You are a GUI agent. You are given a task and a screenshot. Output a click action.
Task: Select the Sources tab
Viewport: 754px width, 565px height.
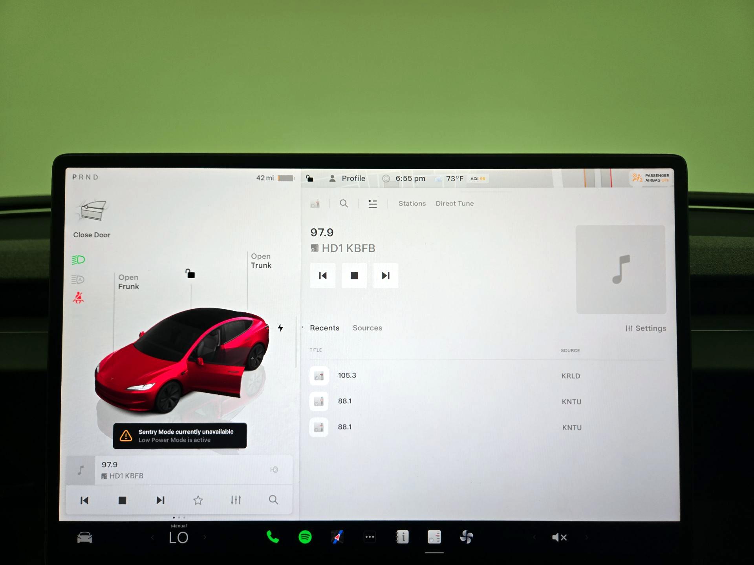(x=367, y=328)
